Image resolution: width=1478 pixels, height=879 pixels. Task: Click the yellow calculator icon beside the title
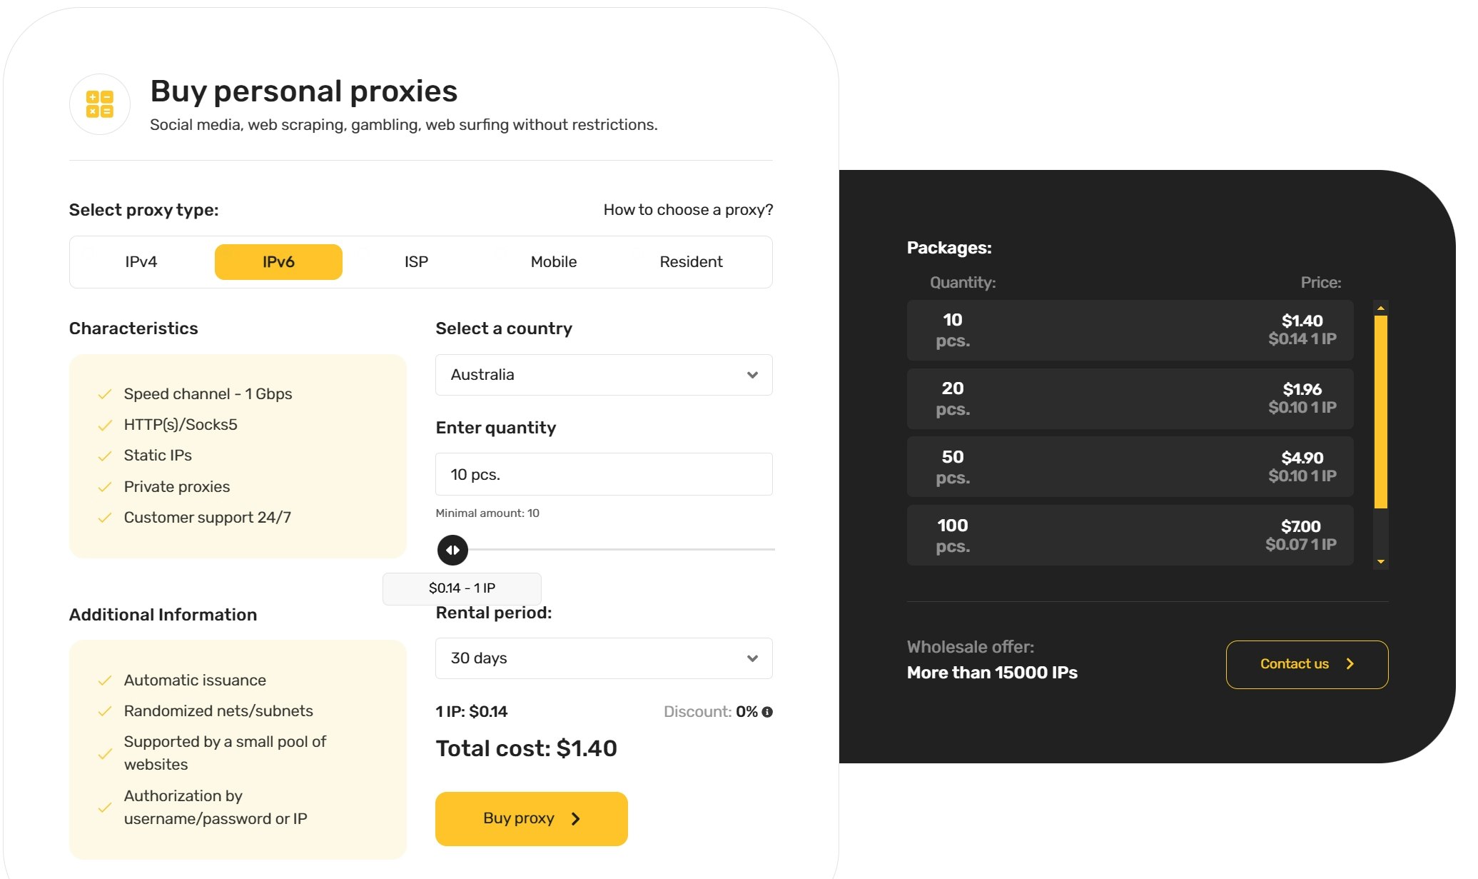tap(100, 104)
